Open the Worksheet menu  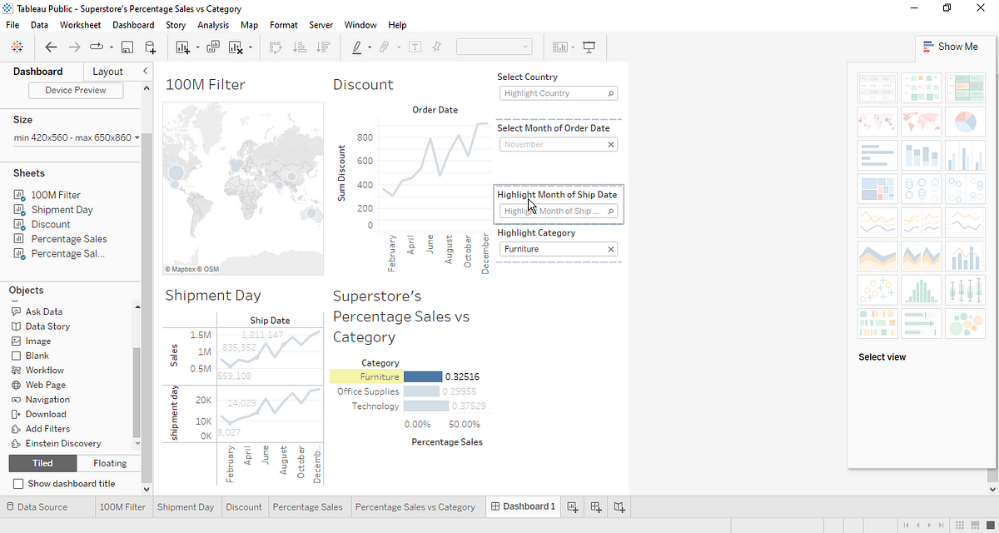coord(80,25)
